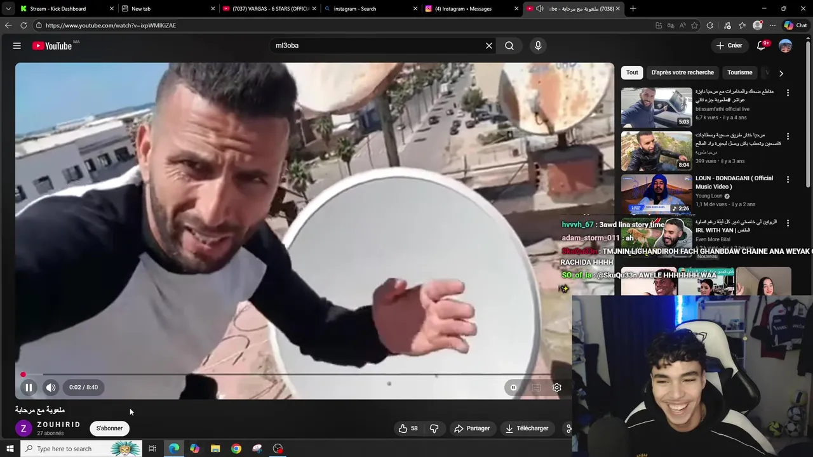Image resolution: width=813 pixels, height=457 pixels.
Task: Open the 8:04 suggested video thumbnail
Action: point(657,151)
